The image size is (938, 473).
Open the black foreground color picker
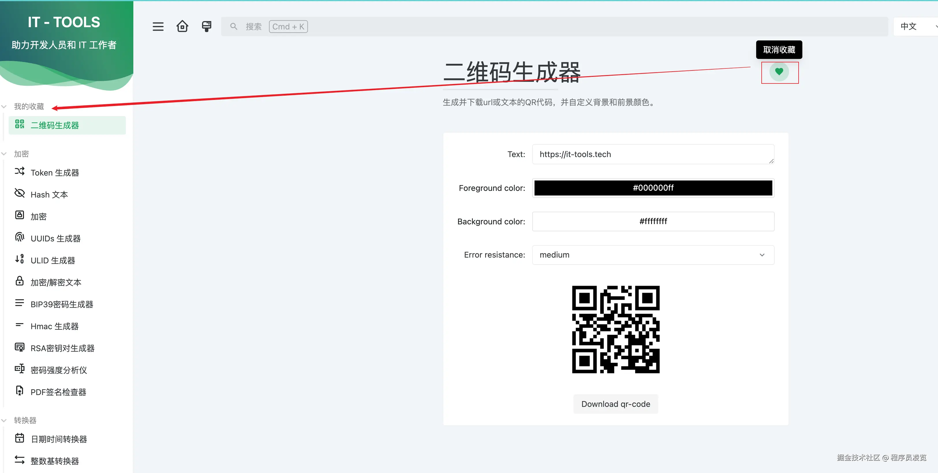653,188
